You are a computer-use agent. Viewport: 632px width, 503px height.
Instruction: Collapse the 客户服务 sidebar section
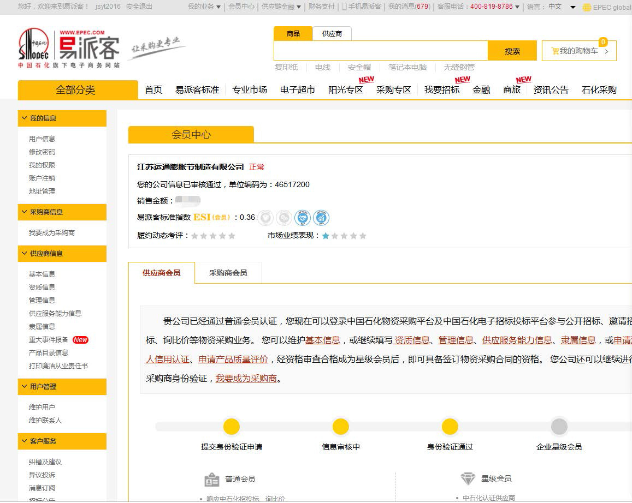tap(62, 441)
